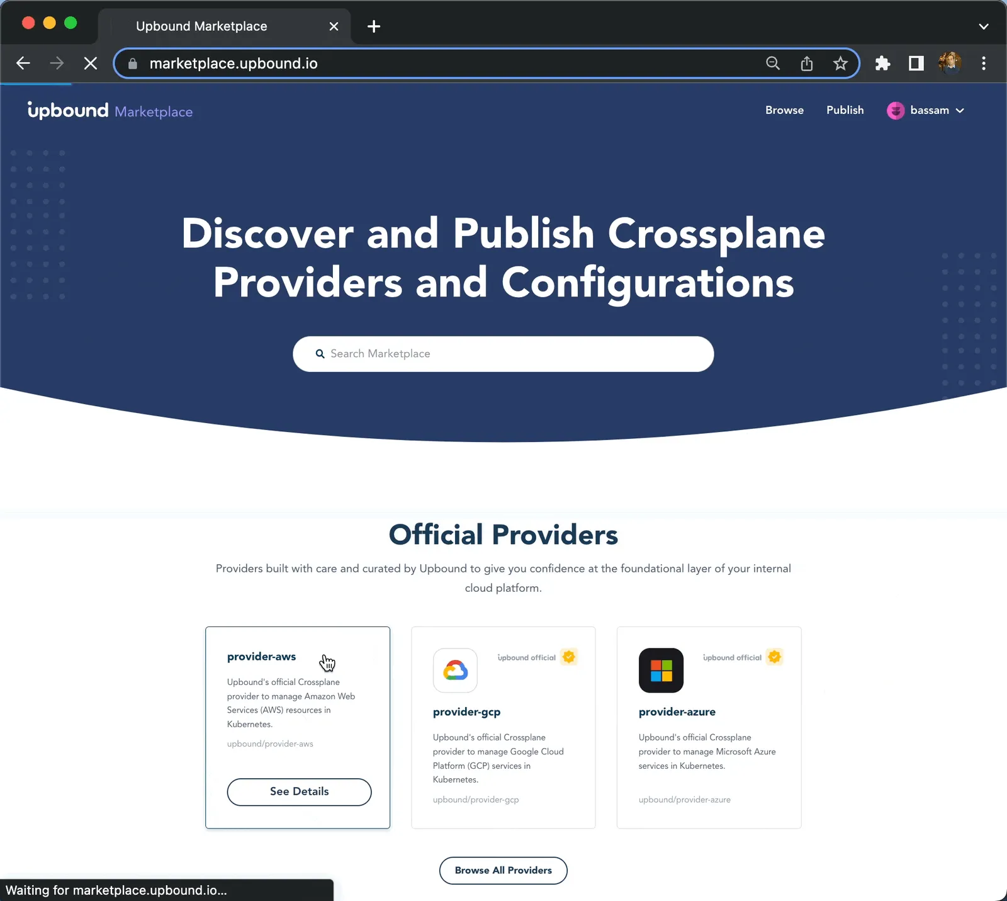Expand the browser tab list chevron
This screenshot has width=1007, height=901.
[x=984, y=26]
